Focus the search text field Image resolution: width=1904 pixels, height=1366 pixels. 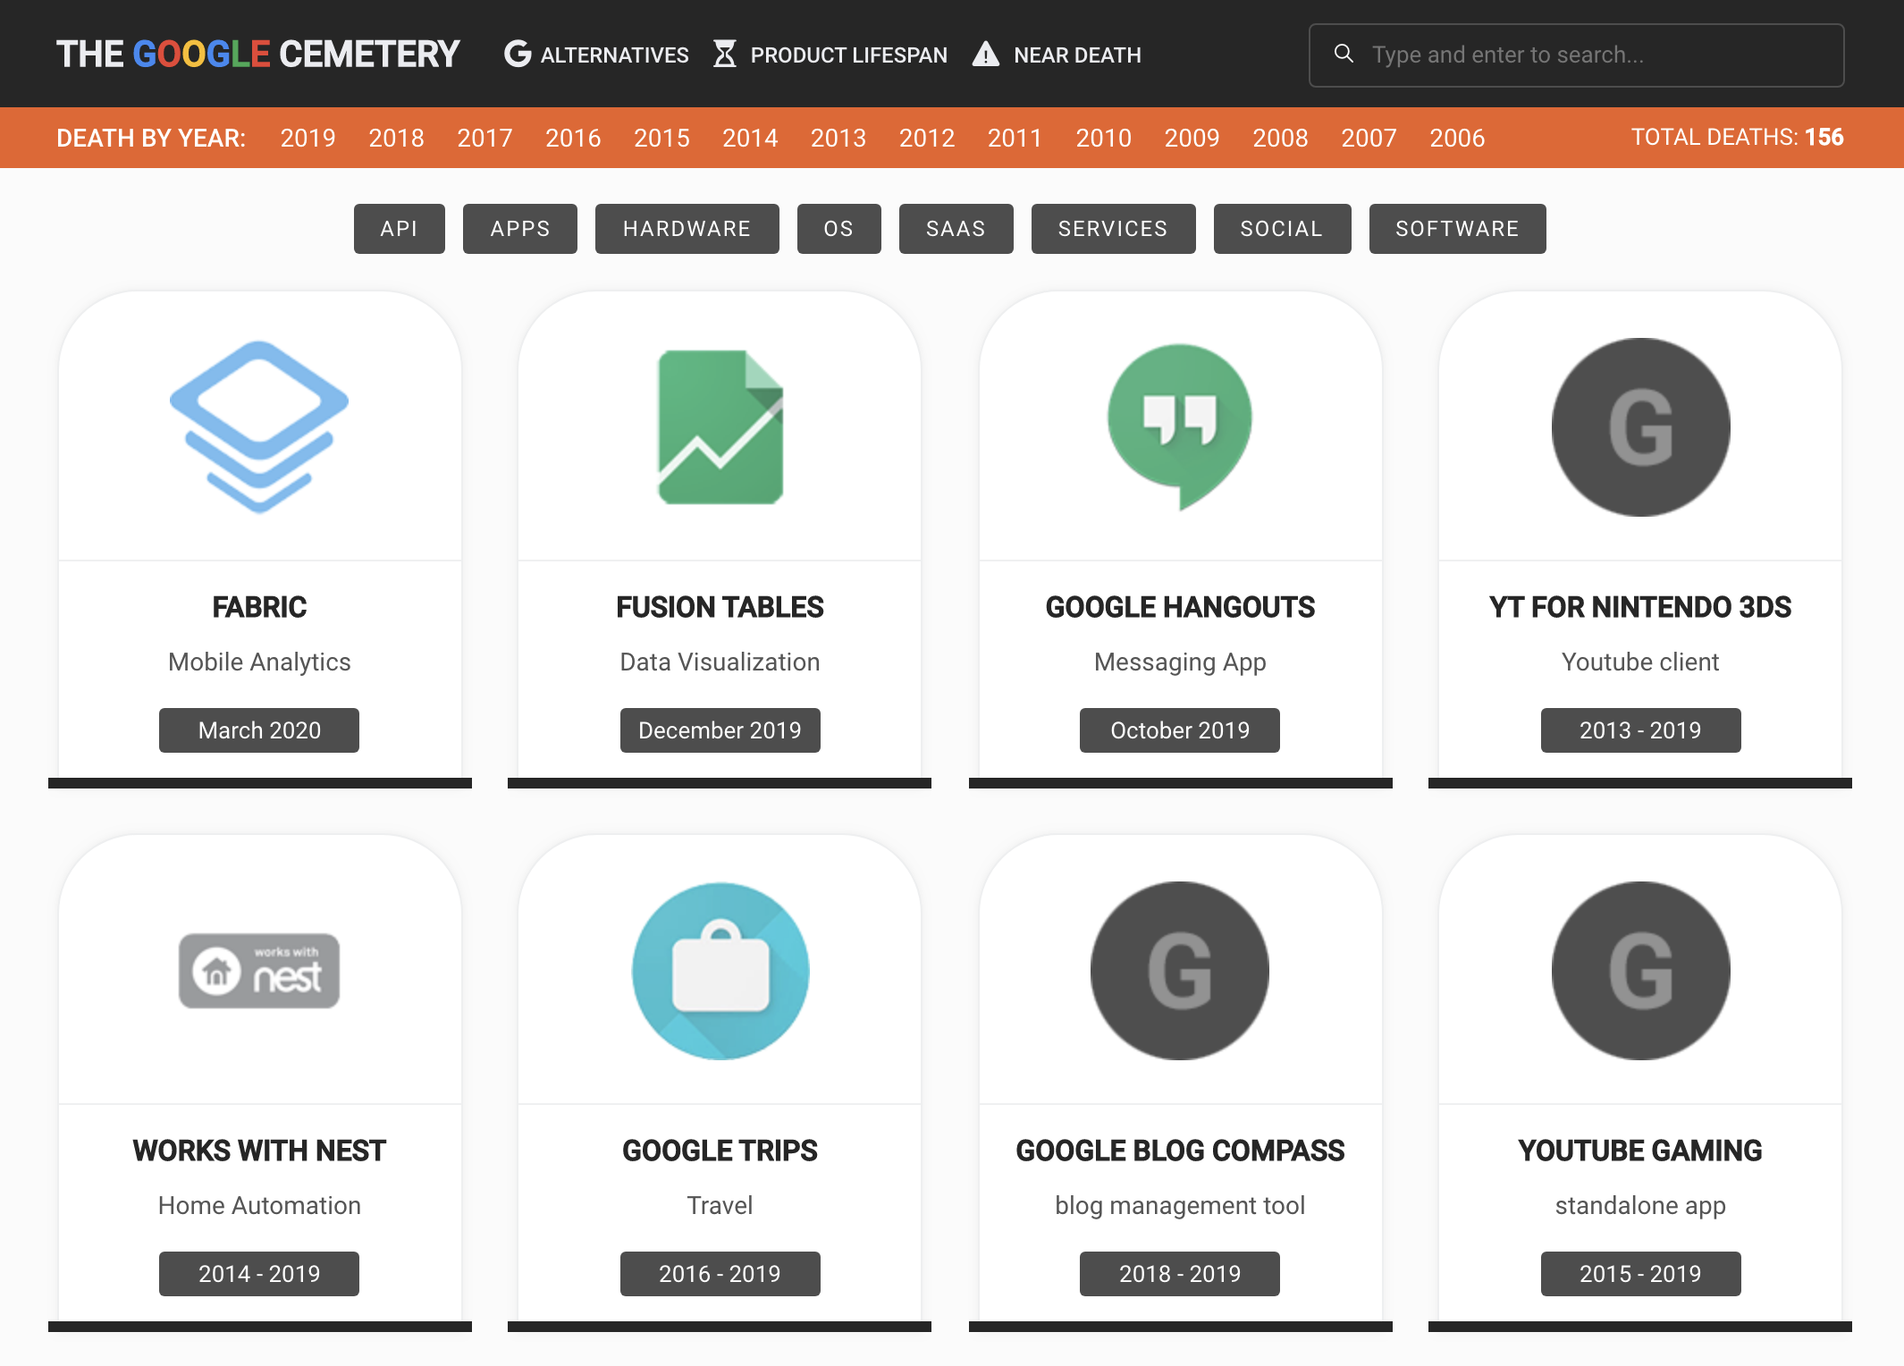(1591, 55)
